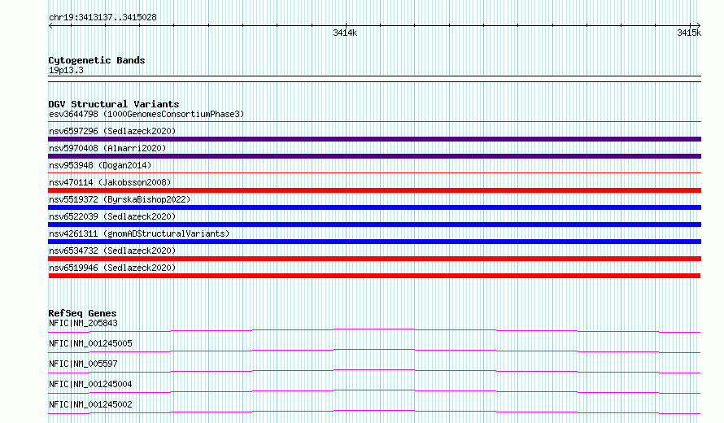Open the DGV Structural Variants track title
Viewport: 724px width, 423px height.
[114, 104]
